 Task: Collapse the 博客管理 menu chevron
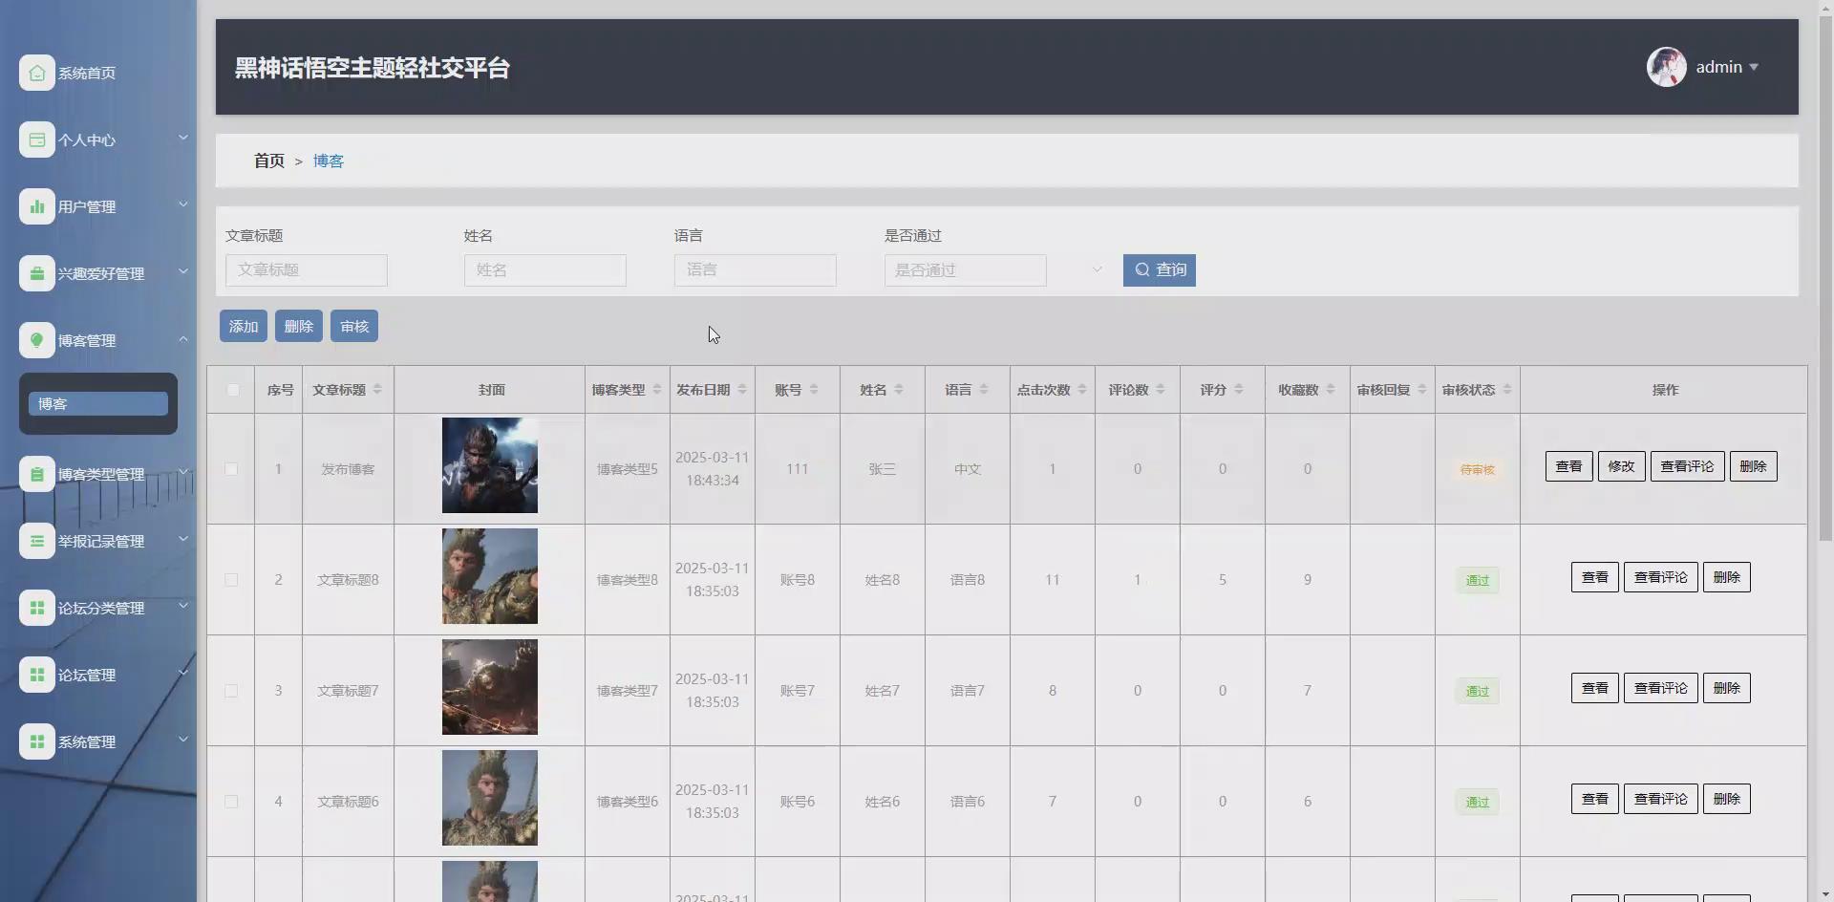tap(182, 338)
